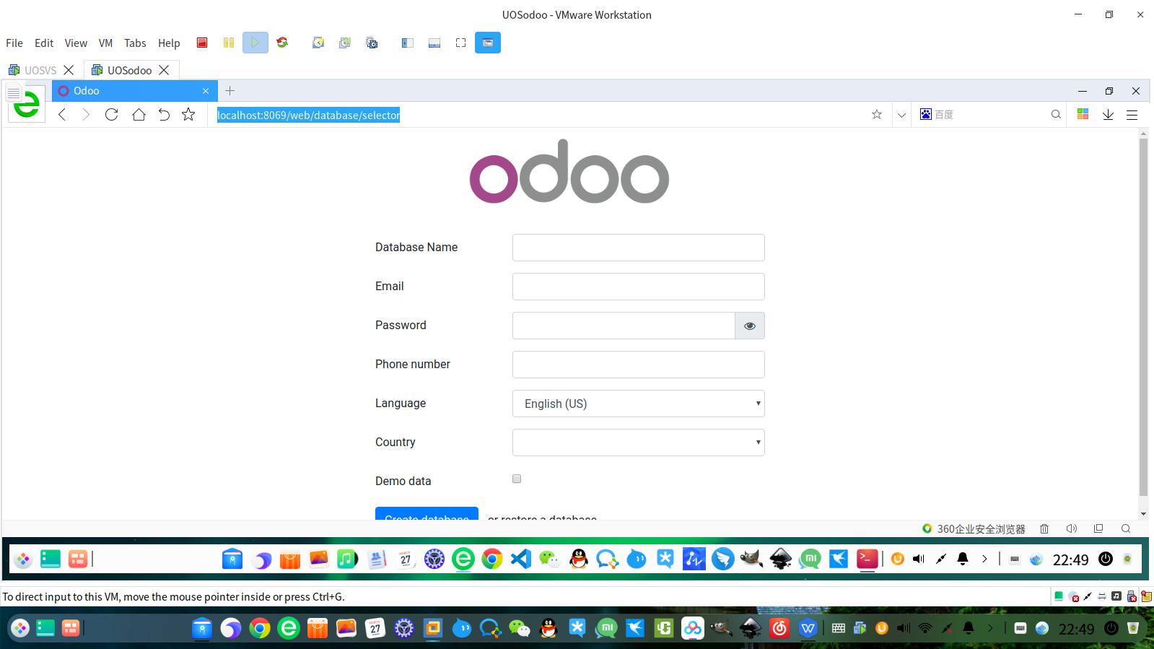
Task: Expand the Language dropdown
Action: pos(639,404)
